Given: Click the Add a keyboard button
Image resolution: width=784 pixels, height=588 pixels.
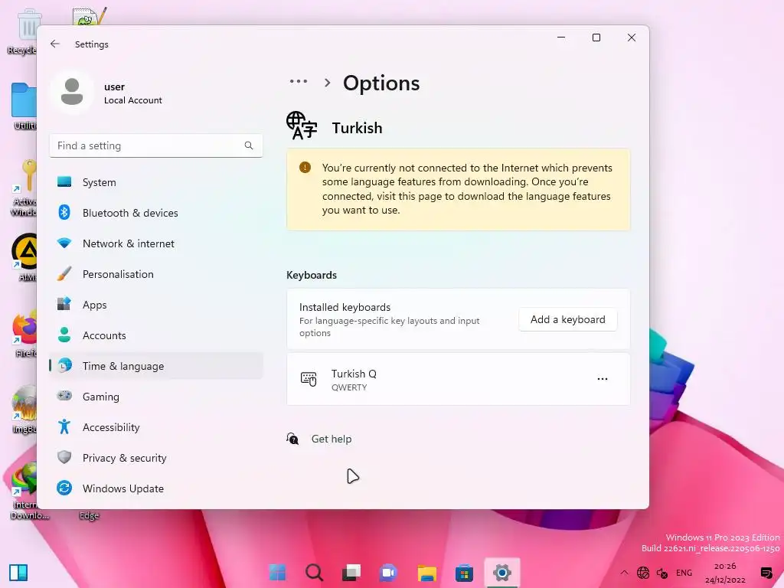Looking at the screenshot, I should (567, 319).
